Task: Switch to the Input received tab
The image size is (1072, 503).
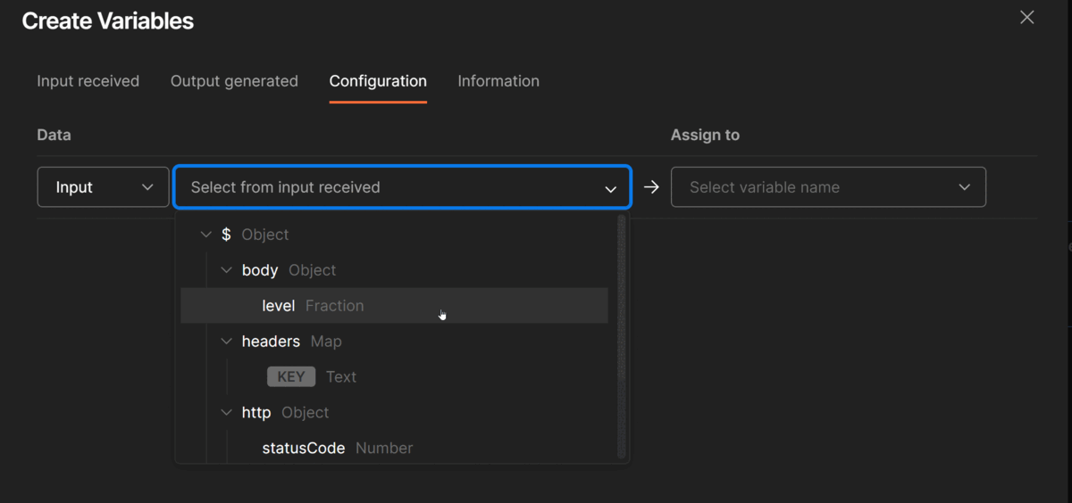Action: pos(88,81)
